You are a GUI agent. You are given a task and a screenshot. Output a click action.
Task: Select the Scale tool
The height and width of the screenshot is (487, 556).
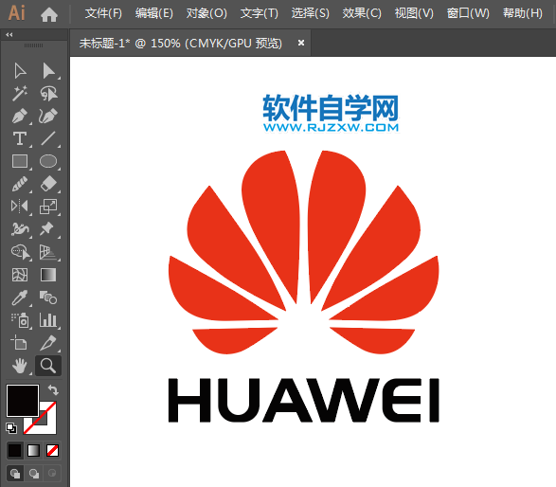pyautogui.click(x=48, y=207)
